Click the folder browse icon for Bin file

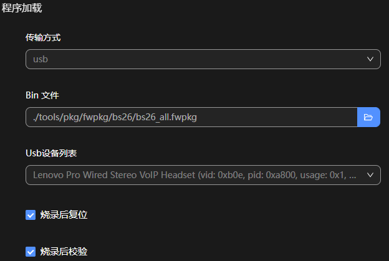click(x=368, y=117)
